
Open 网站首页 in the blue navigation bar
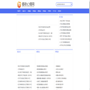(x=19, y=11)
